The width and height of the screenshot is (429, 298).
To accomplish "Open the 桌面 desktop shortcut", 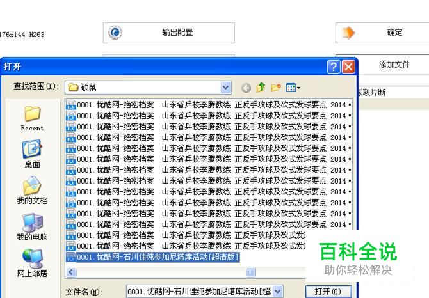I will point(32,154).
